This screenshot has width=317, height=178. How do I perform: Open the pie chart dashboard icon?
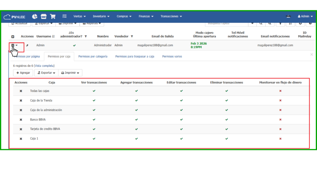coord(35,16)
